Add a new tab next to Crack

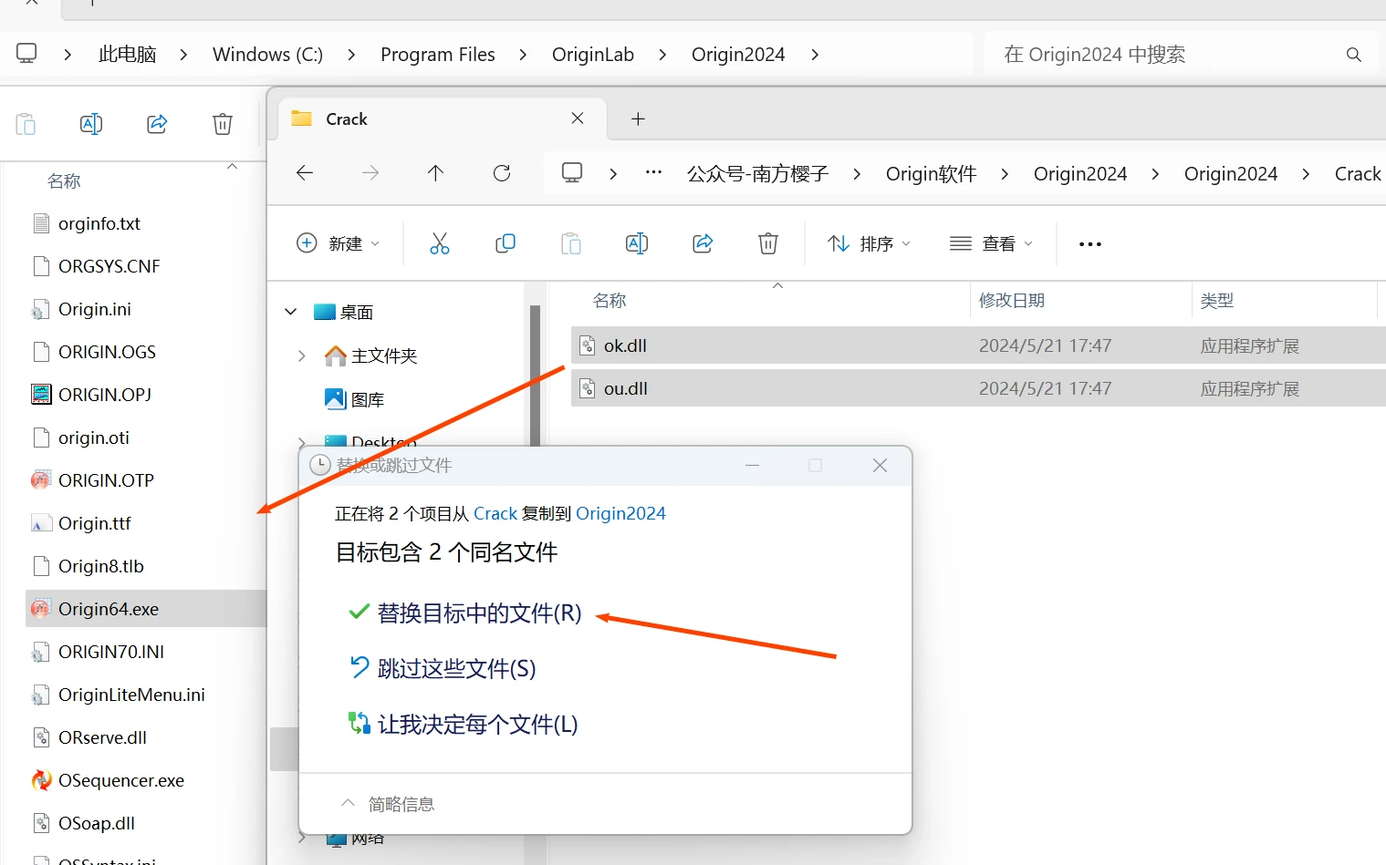coord(638,118)
